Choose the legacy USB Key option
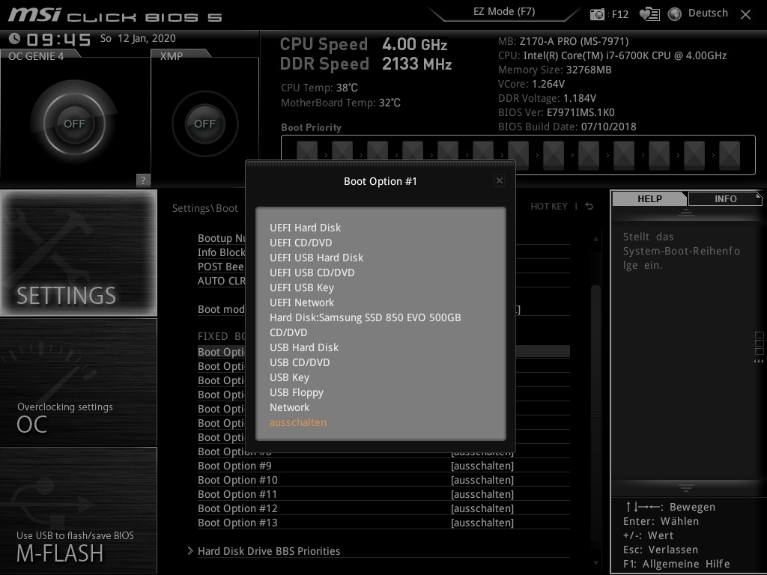 (x=289, y=377)
